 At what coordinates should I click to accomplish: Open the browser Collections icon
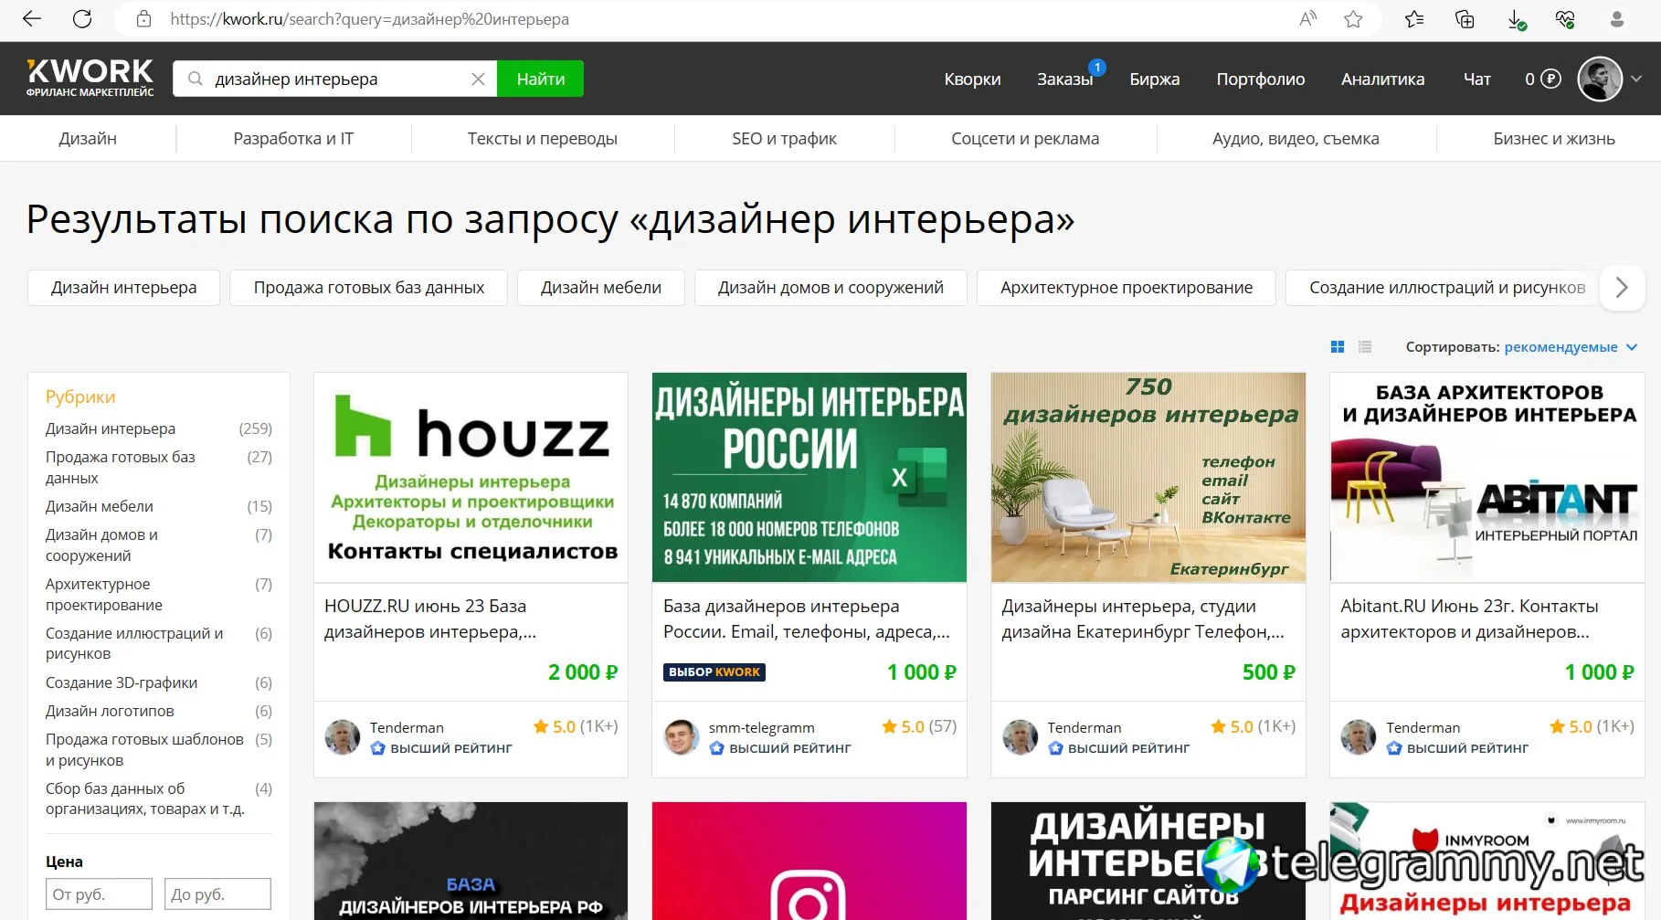pyautogui.click(x=1465, y=19)
